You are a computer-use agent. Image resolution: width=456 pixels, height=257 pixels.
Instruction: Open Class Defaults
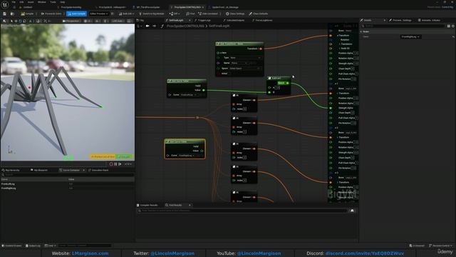click(x=258, y=14)
